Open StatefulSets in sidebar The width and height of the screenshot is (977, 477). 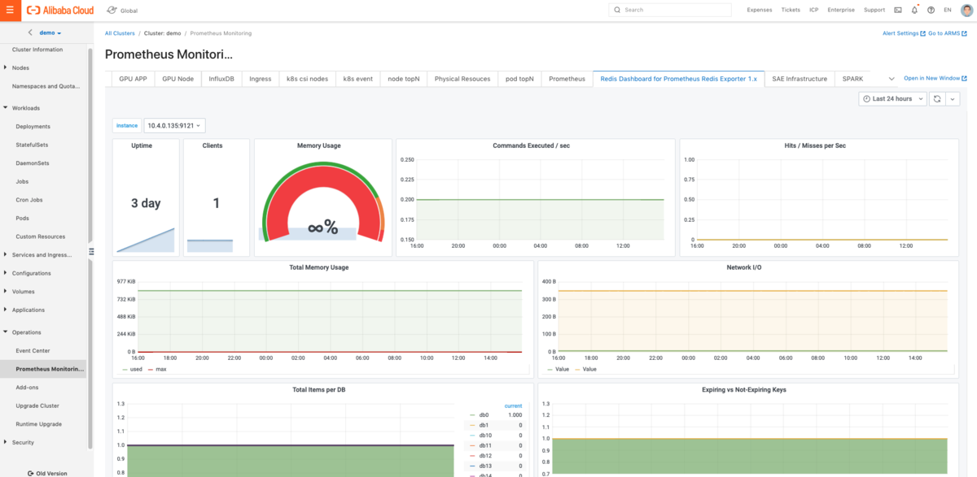[x=32, y=145]
